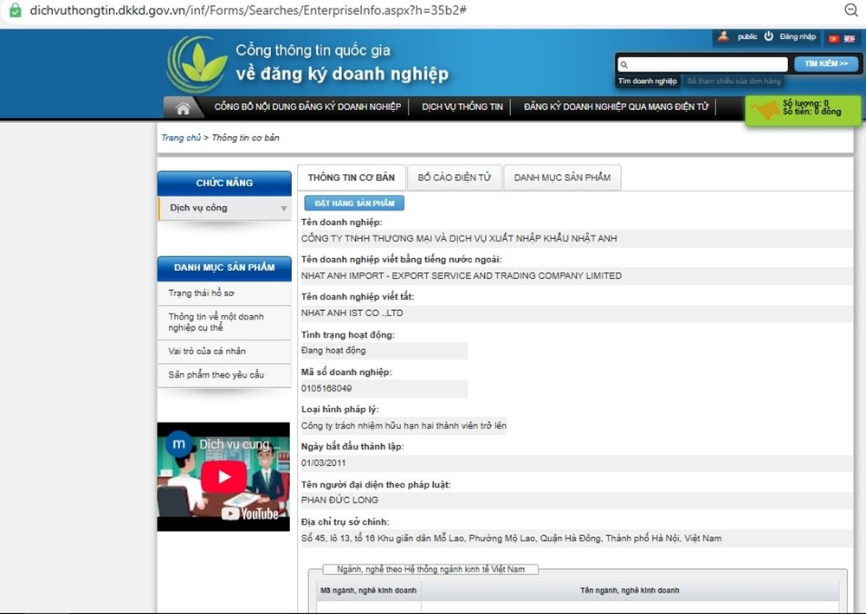Viewport: 866px width, 614px height.
Task: Open the Dịch vụ thông tin menu
Action: click(462, 107)
